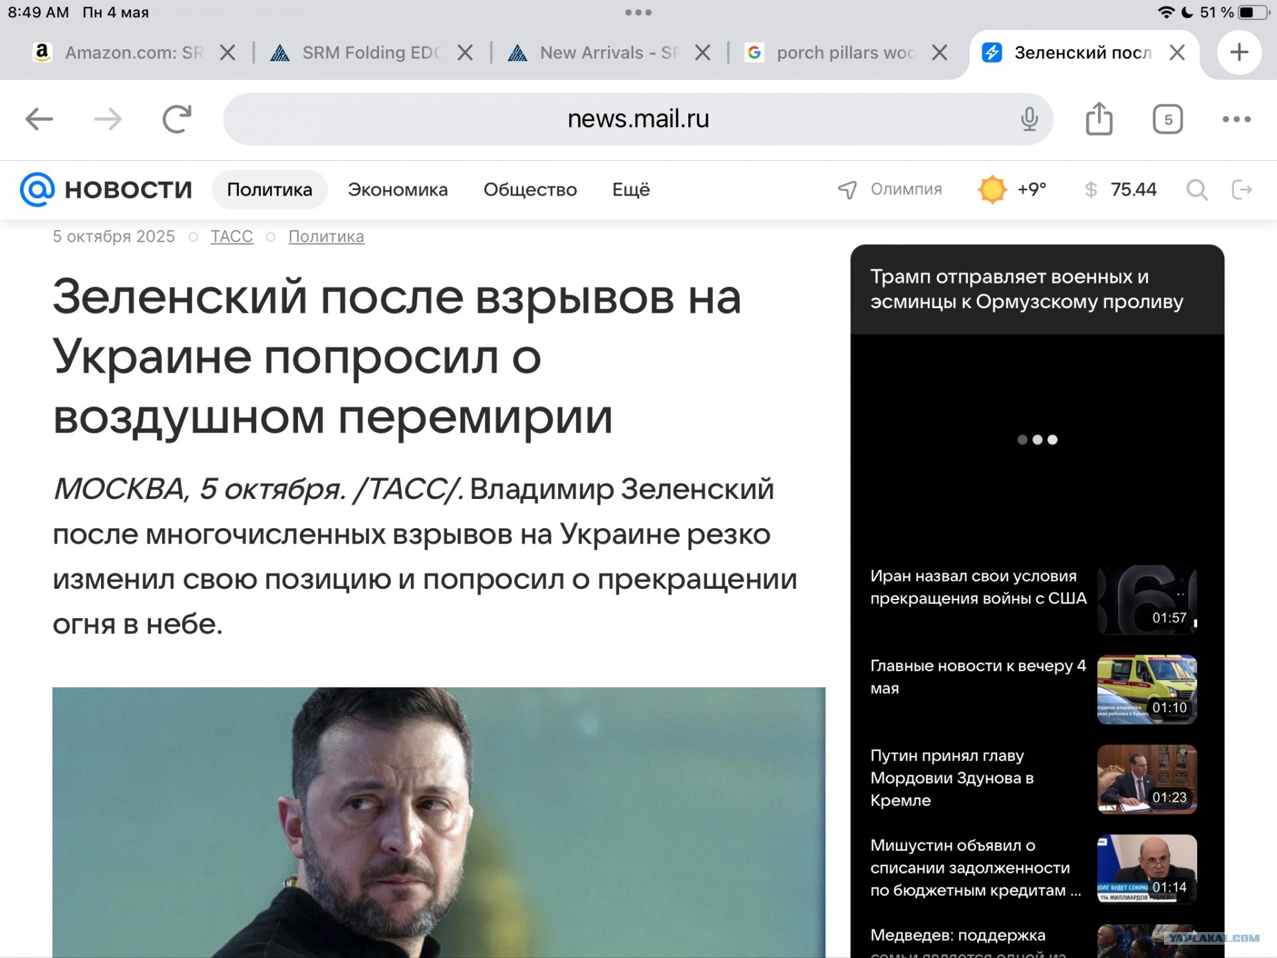1277x958 pixels.
Task: Tap the article headline about воздушном перемирии
Action: (x=397, y=357)
